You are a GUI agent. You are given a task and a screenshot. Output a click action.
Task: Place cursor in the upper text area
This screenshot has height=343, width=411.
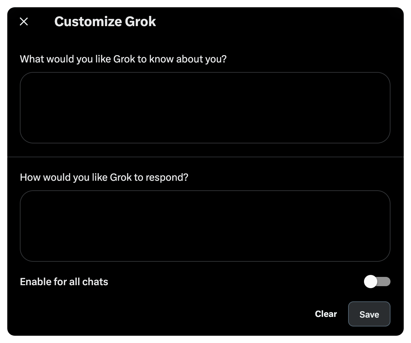click(205, 108)
